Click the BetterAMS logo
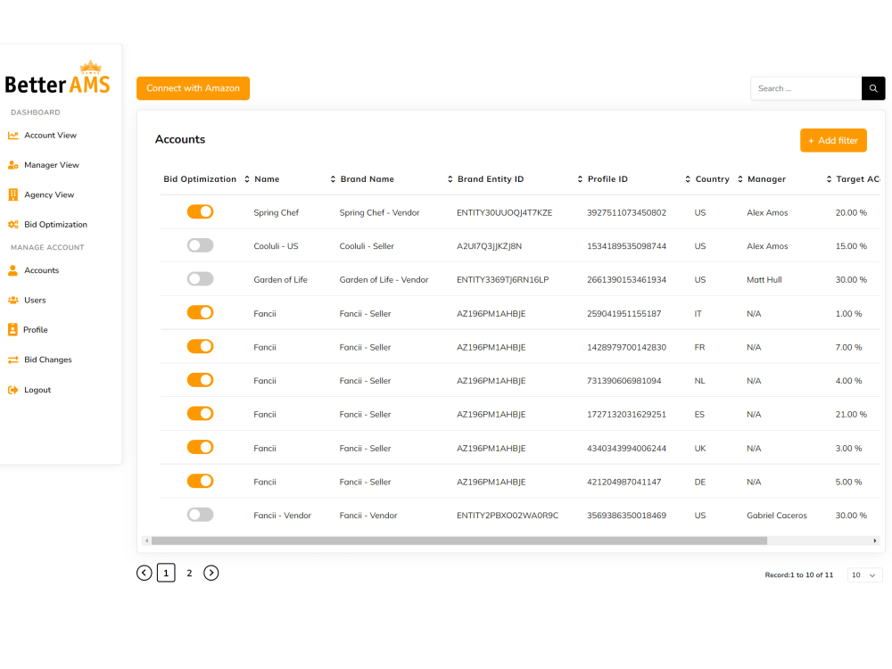The width and height of the screenshot is (892, 669). click(57, 78)
